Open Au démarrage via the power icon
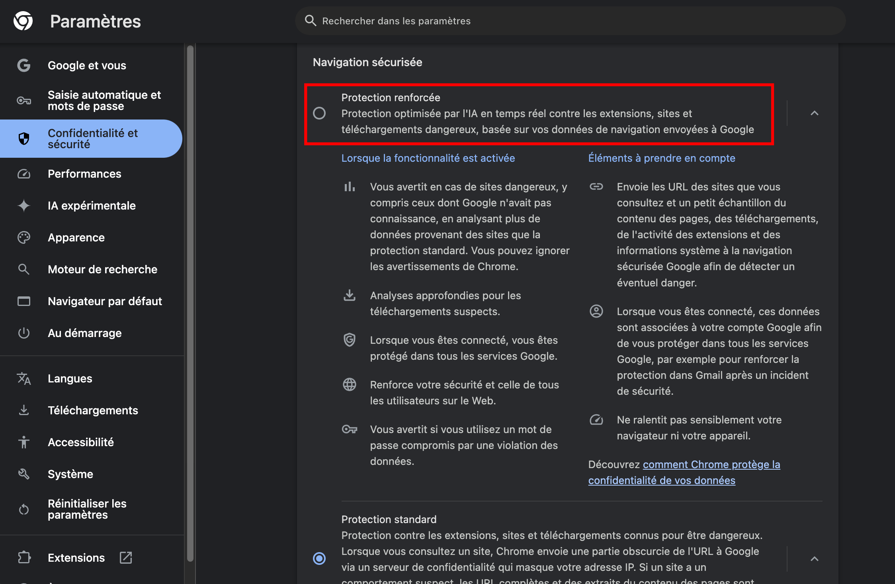The height and width of the screenshot is (584, 895). tap(24, 333)
